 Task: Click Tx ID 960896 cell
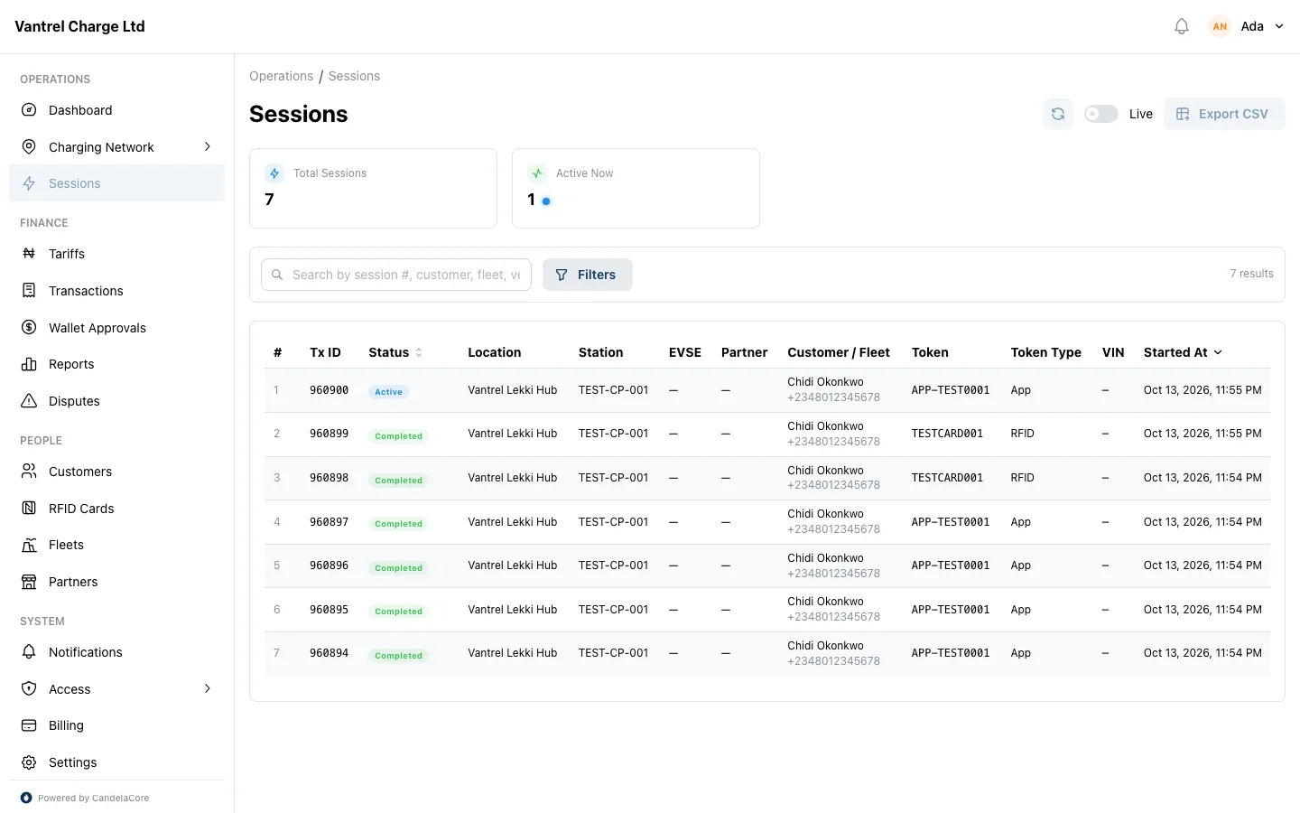(329, 565)
